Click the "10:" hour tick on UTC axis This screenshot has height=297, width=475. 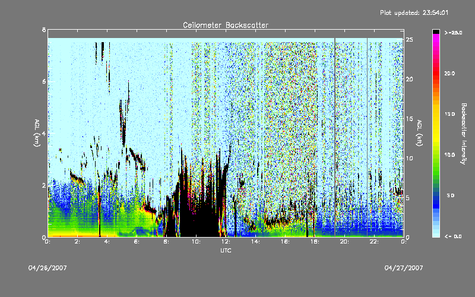coord(196,242)
